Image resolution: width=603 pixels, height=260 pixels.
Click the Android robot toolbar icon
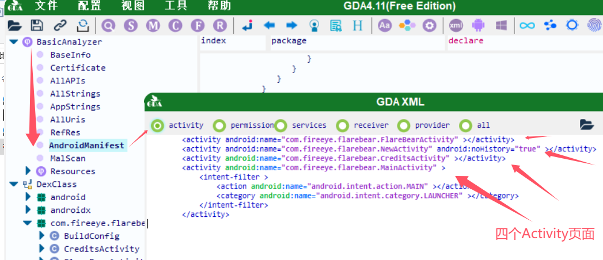479,26
